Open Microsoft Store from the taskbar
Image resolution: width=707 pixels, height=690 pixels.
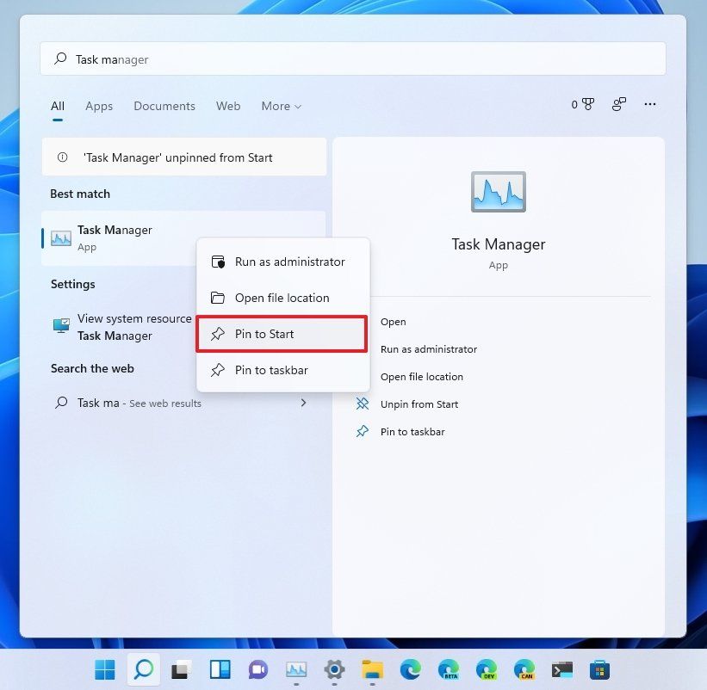599,668
